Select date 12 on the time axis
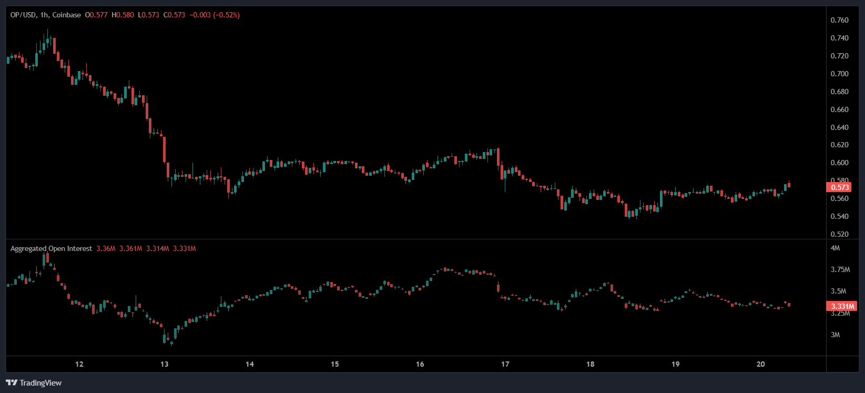Screen dimensions: 865x393 coord(79,364)
